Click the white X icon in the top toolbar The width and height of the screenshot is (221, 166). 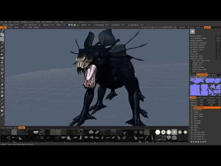point(75,25)
